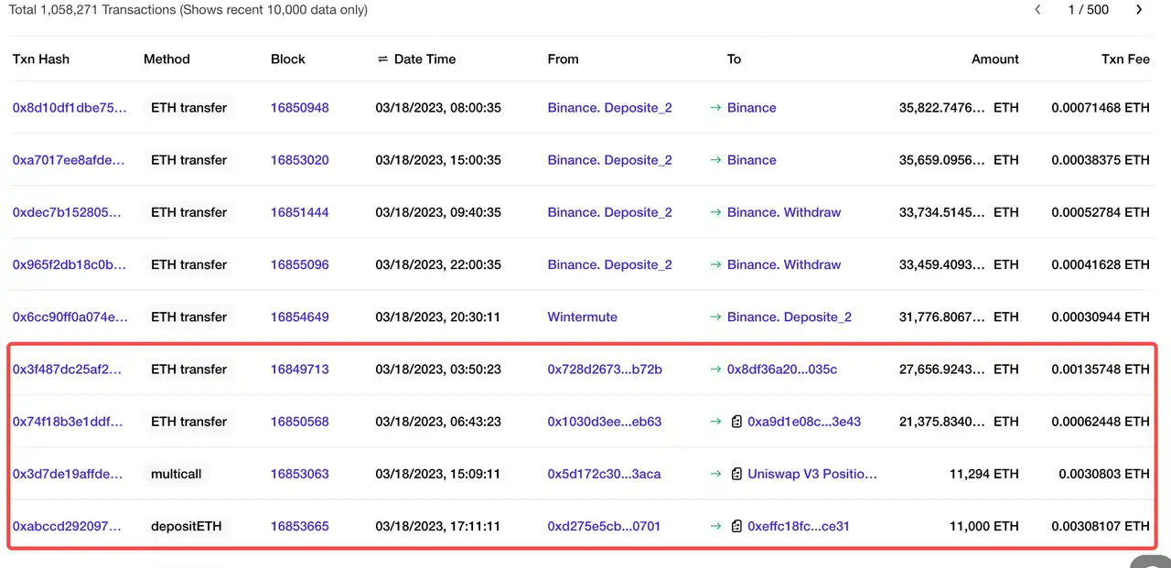The width and height of the screenshot is (1171, 568).
Task: Open the Wintermute sender address
Action: click(583, 316)
